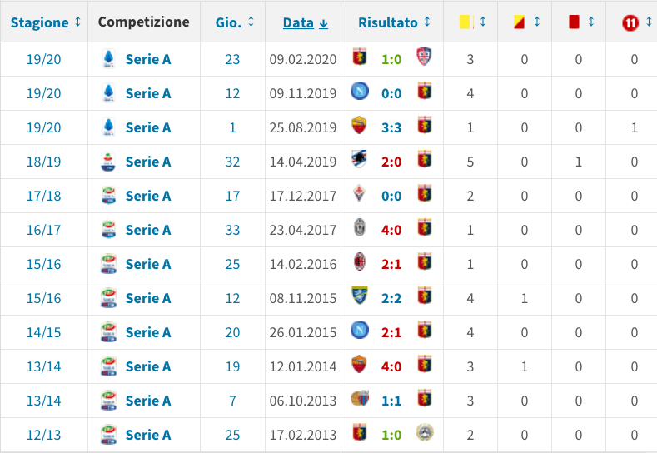Open season 12/13 link

pos(44,435)
